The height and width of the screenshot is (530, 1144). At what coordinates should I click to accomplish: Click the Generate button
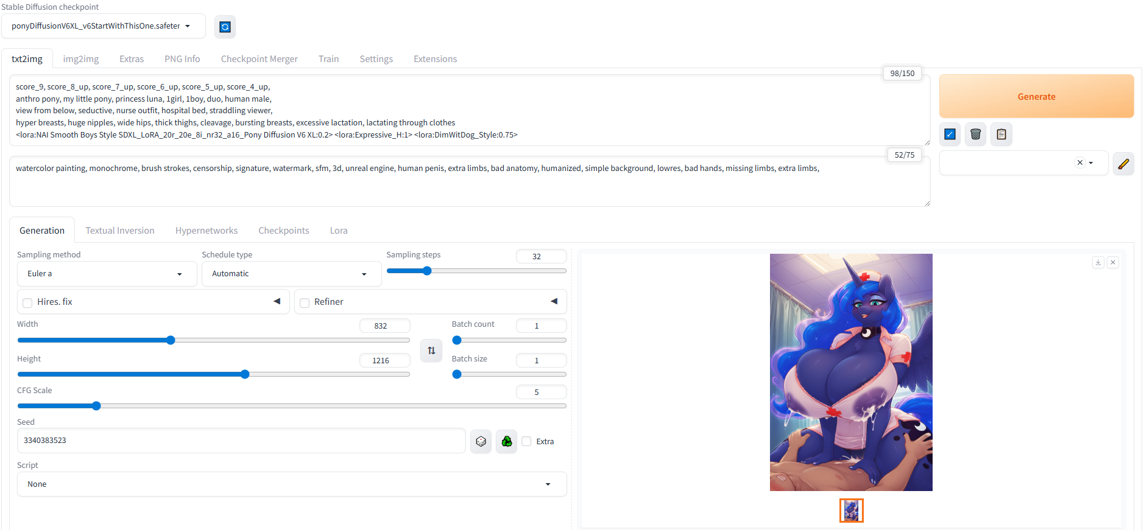tap(1036, 96)
